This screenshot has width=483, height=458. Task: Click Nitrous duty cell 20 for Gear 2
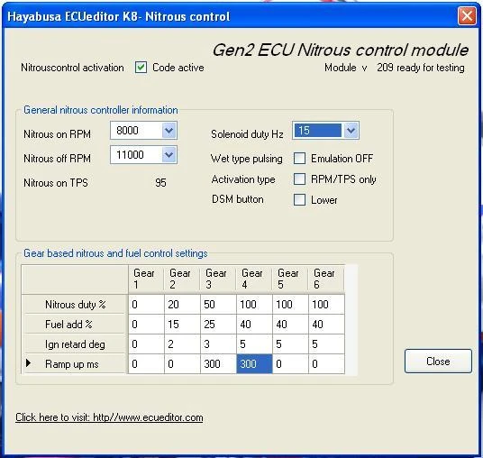point(182,304)
